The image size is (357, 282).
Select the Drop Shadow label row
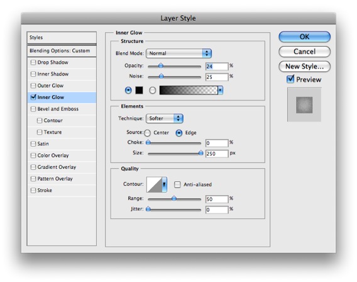pyautogui.click(x=62, y=62)
